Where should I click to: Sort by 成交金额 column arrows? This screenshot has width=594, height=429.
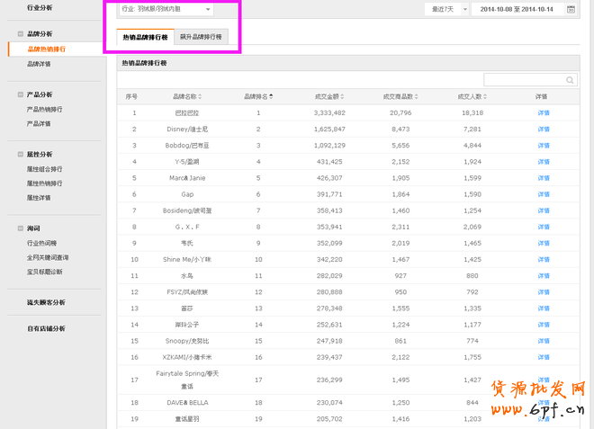tap(346, 96)
